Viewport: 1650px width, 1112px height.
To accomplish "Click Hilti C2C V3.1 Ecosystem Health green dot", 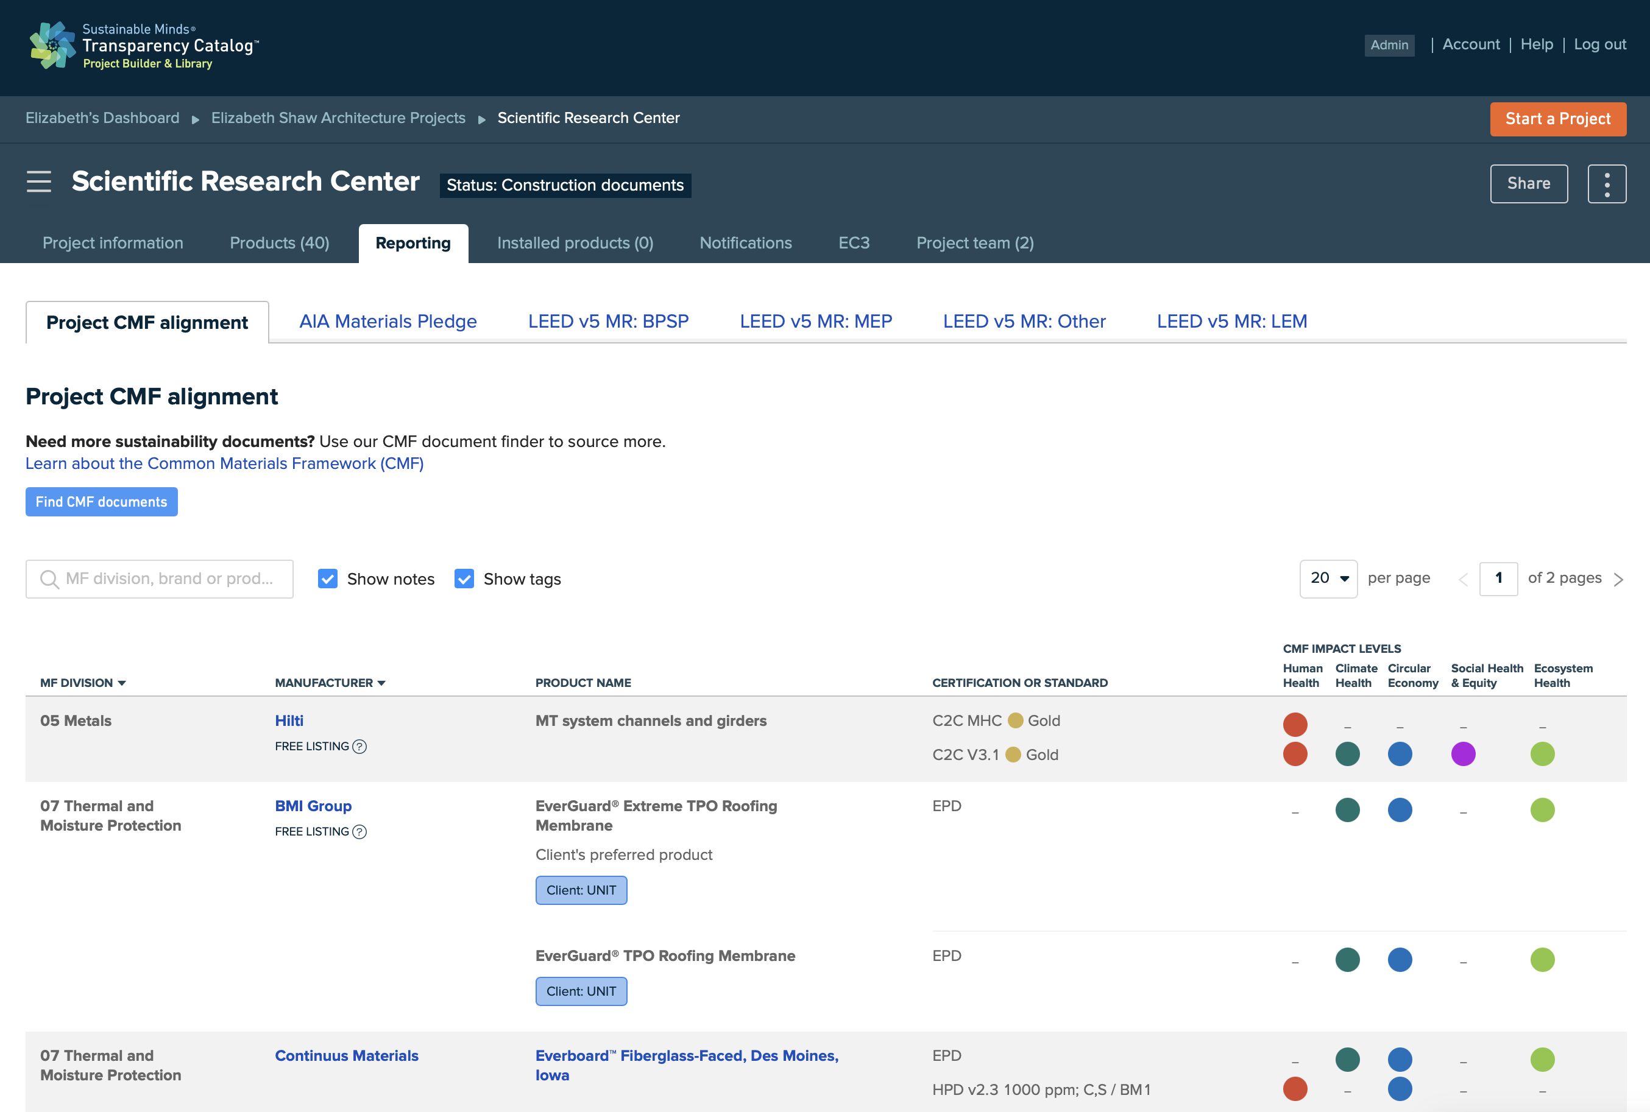I will [1542, 754].
